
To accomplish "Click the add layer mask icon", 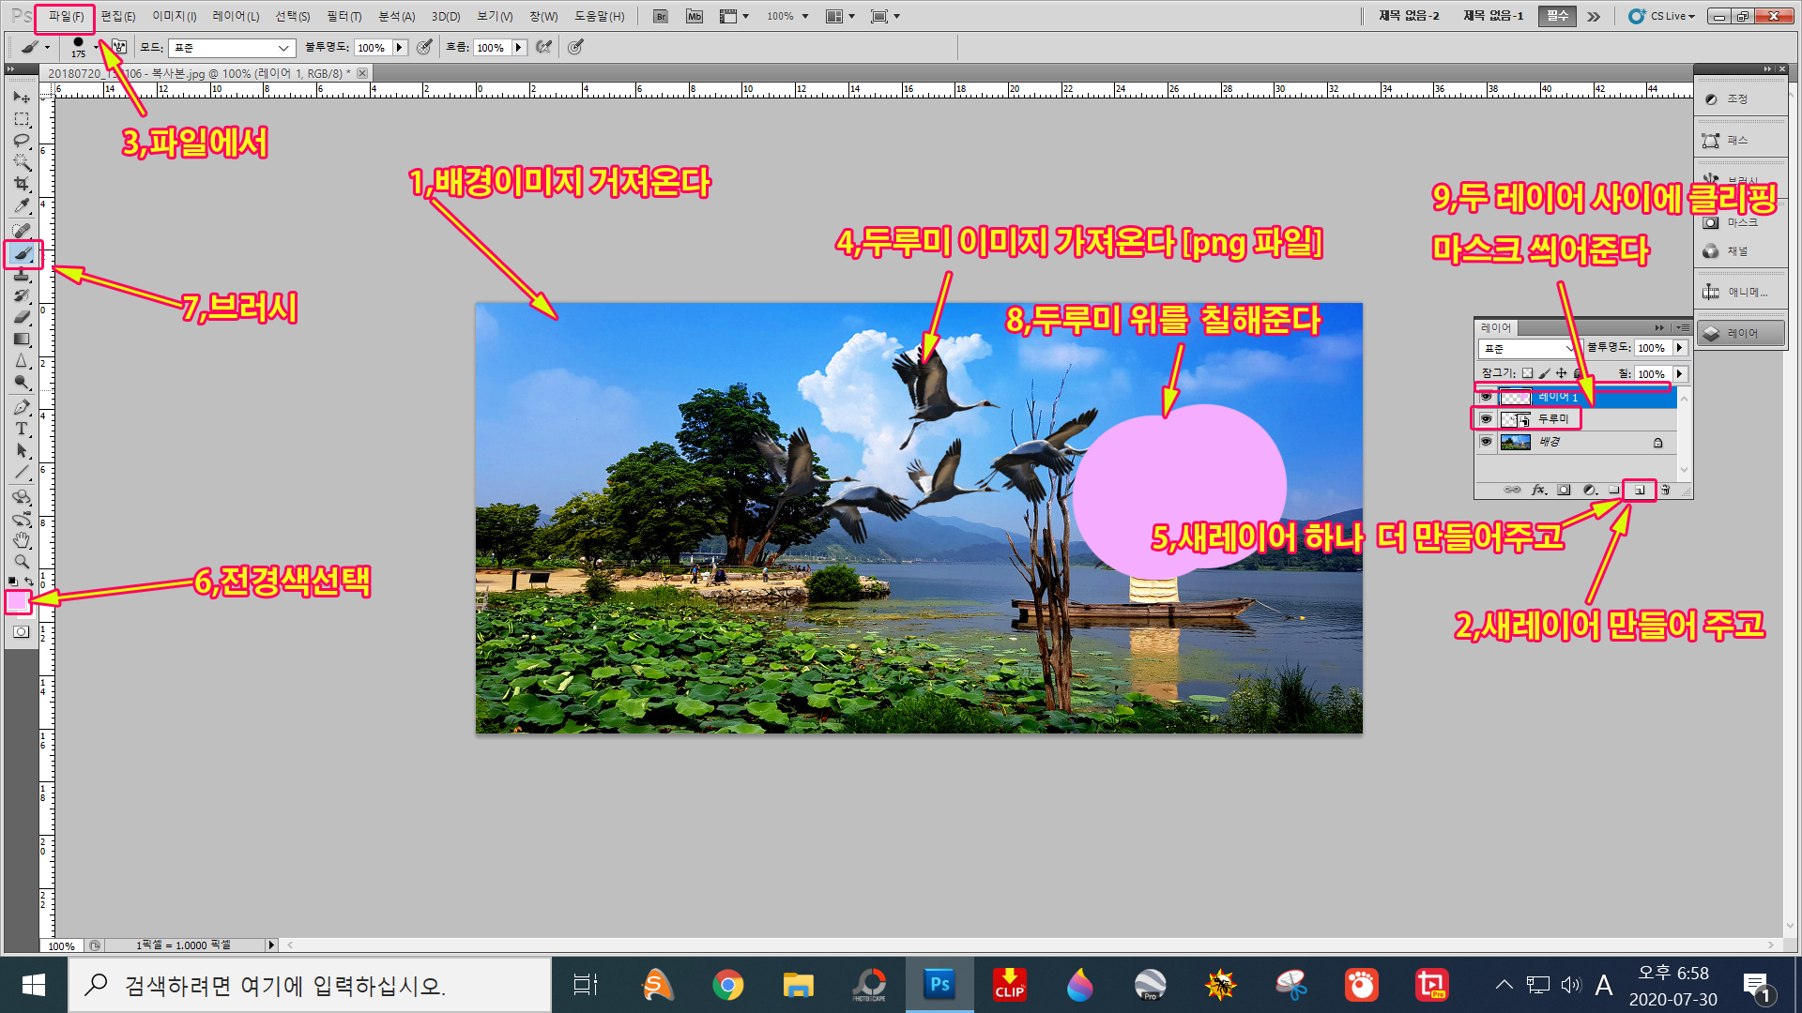I will pos(1564,490).
